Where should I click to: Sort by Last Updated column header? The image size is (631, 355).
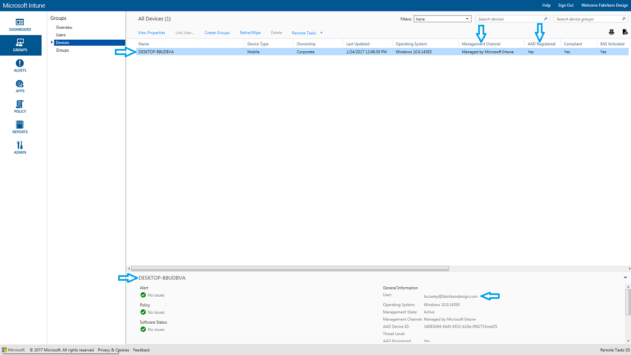coord(358,44)
